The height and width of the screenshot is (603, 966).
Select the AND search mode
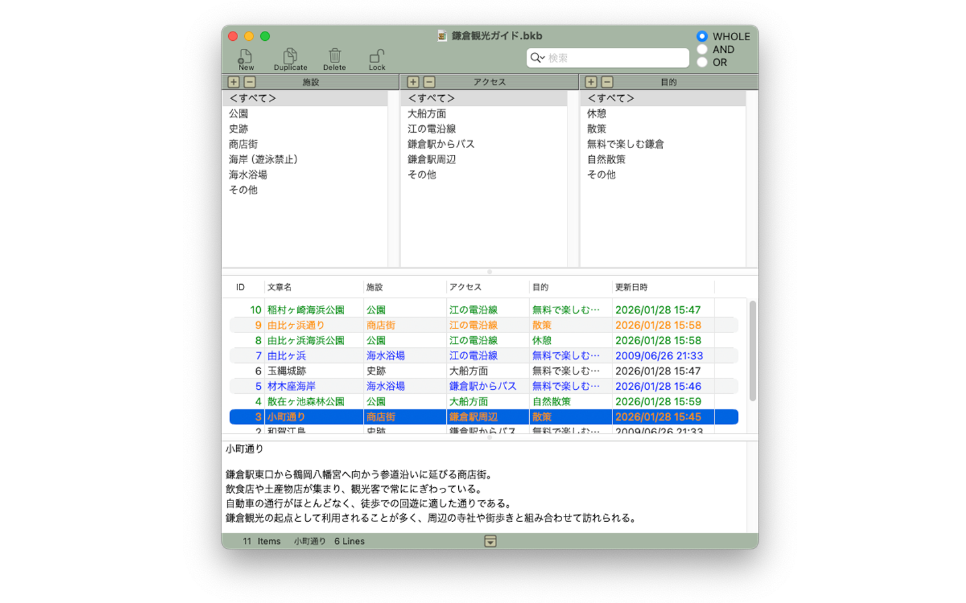click(702, 50)
